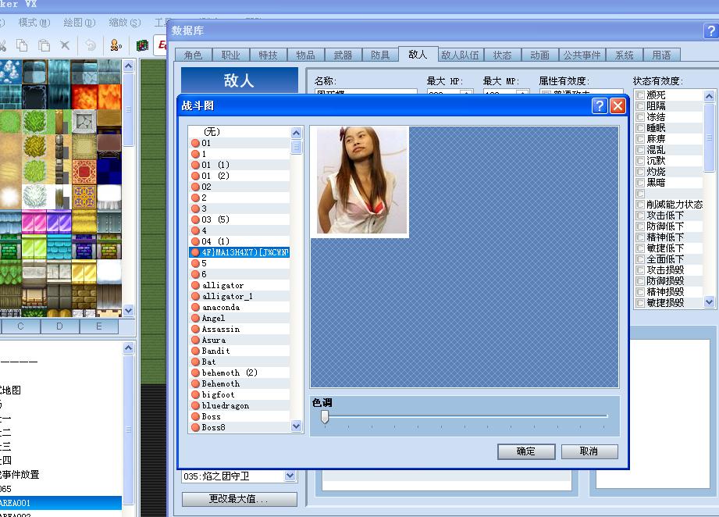Image resolution: width=719 pixels, height=517 pixels.
Task: Select AREA001 in the map tree
Action: 61,503
